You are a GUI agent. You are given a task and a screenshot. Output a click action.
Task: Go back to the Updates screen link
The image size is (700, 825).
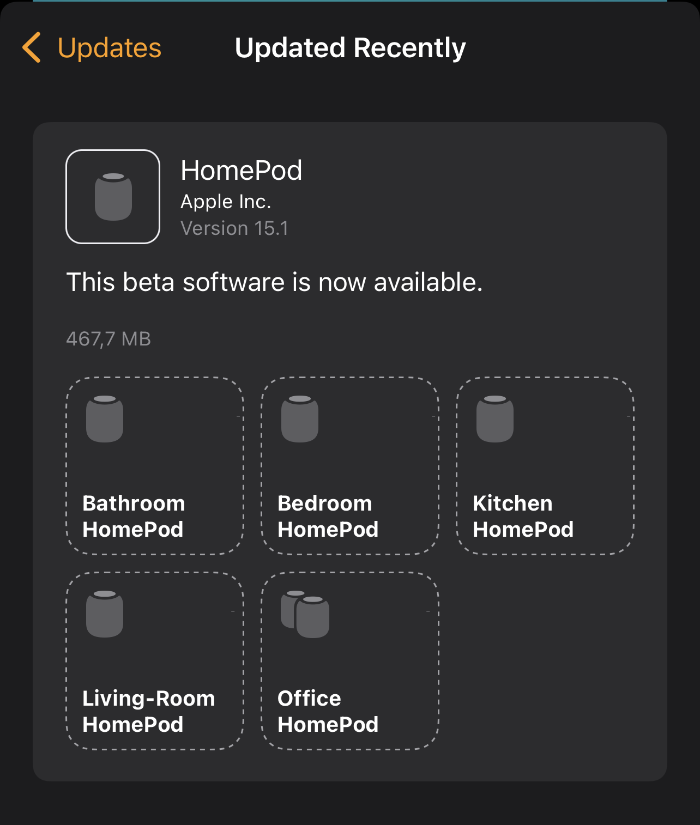[x=109, y=48]
